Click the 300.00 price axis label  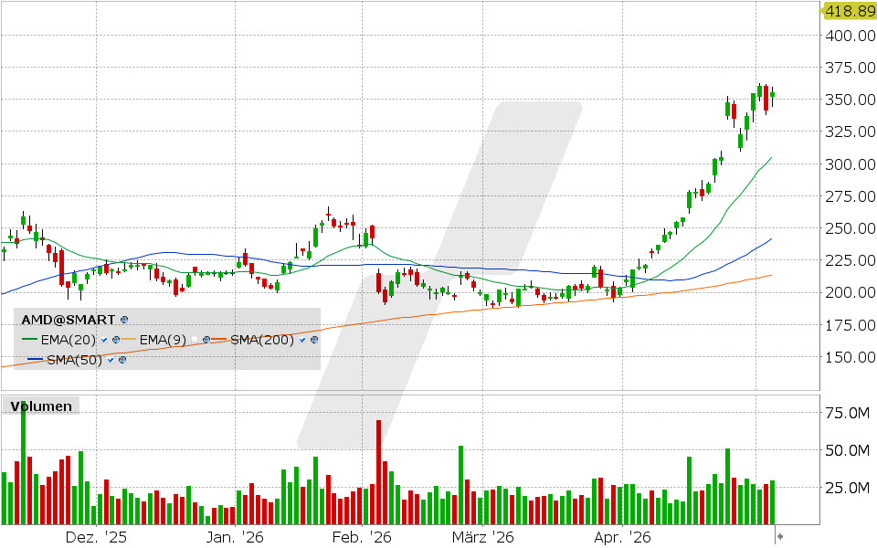851,163
